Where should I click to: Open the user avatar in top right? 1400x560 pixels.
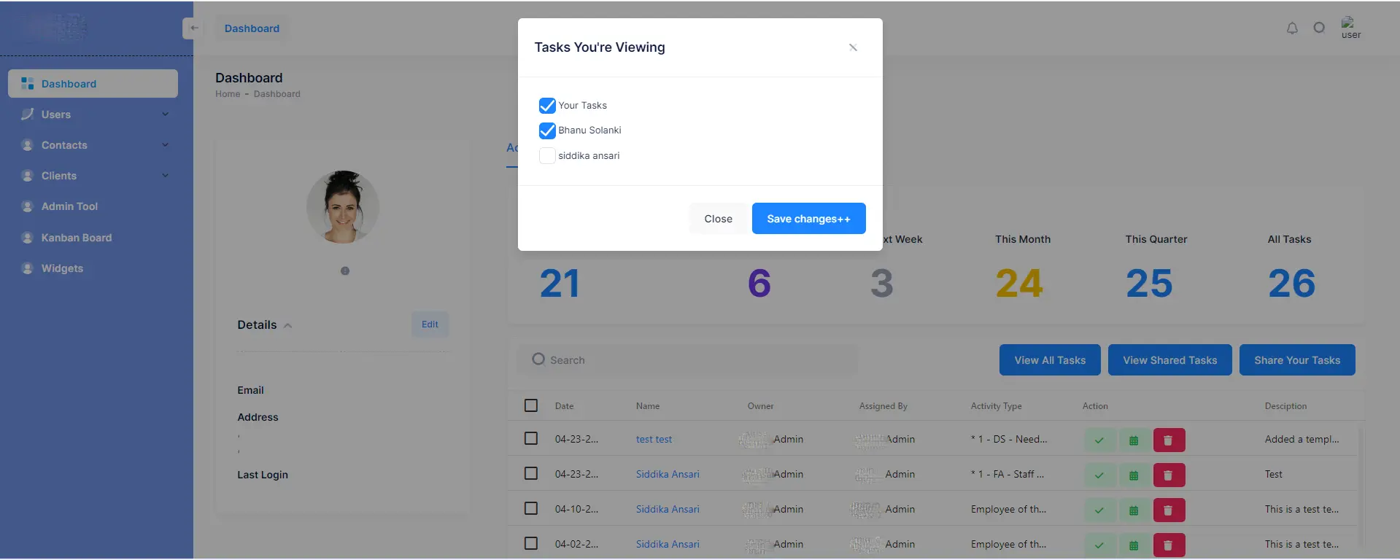1350,28
